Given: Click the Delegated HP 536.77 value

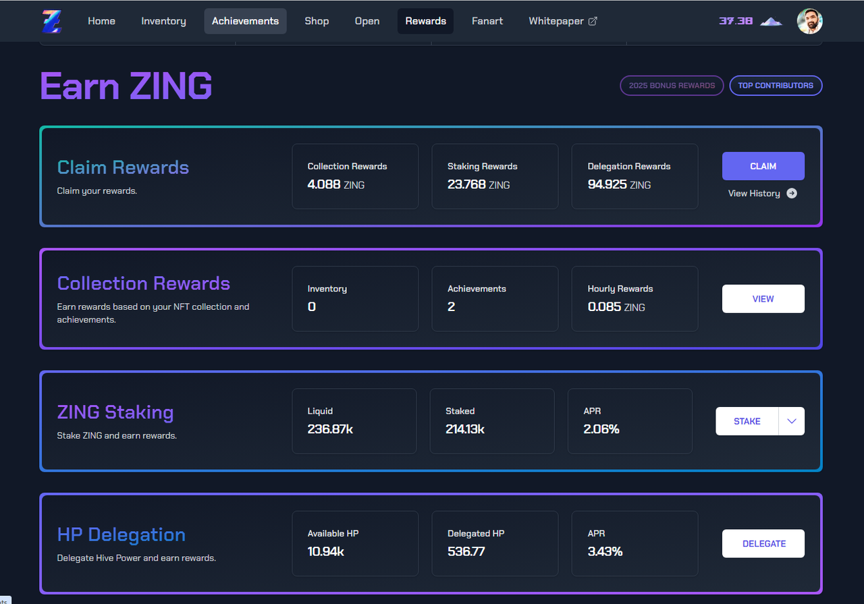Looking at the screenshot, I should click(466, 551).
